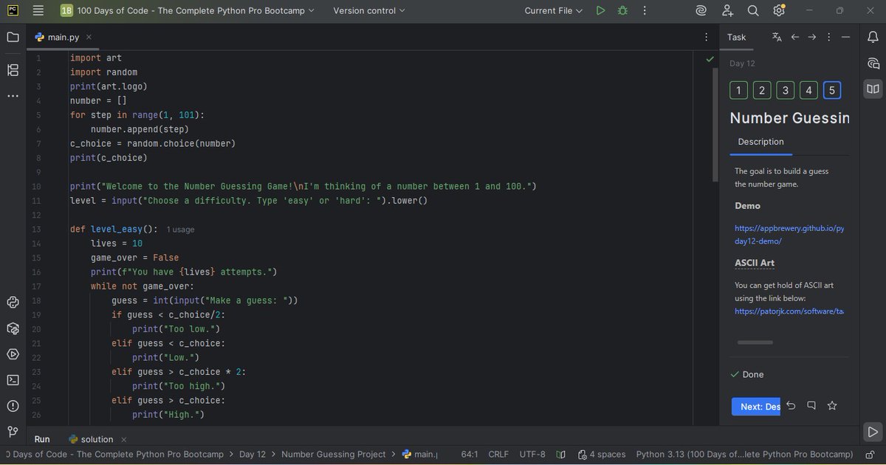
Task: Toggle the Task book tool window
Action: coord(873,89)
